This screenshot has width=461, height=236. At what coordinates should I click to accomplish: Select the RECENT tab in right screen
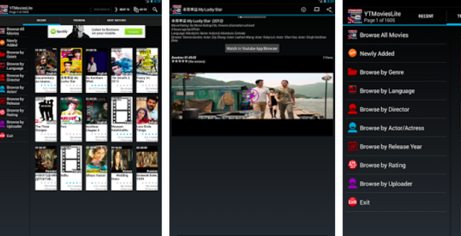click(426, 16)
